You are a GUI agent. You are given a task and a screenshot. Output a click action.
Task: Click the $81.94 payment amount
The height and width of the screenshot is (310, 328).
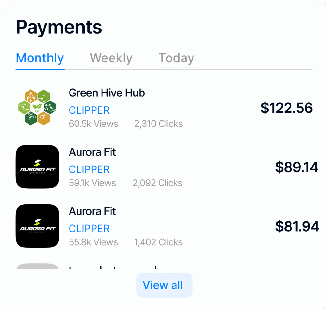297,226
